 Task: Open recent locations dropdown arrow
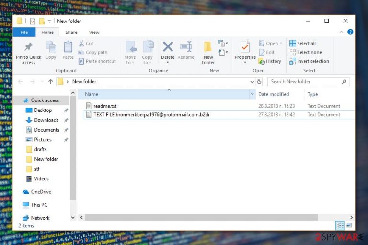(x=42, y=82)
